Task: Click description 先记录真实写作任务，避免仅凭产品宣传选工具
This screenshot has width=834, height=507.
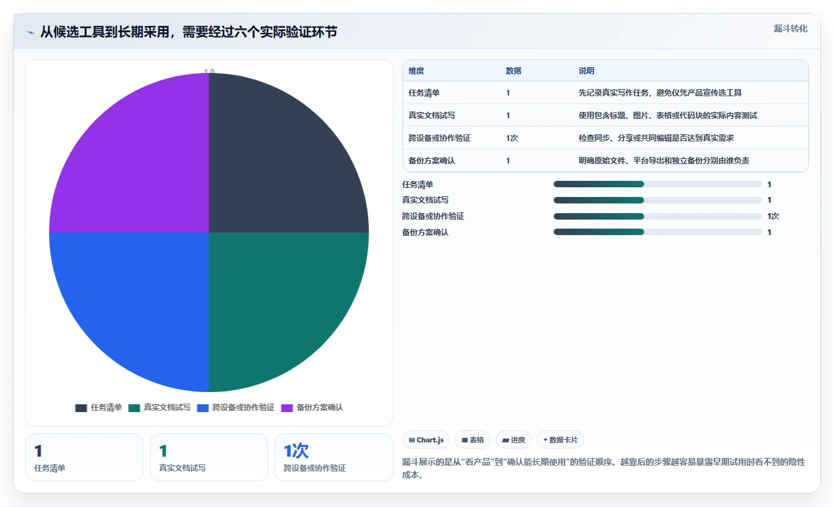Action: pyautogui.click(x=660, y=93)
